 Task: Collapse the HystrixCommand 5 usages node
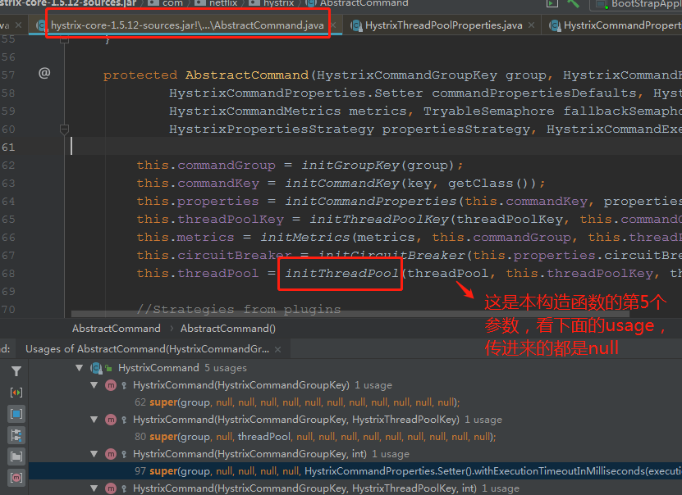pos(79,368)
